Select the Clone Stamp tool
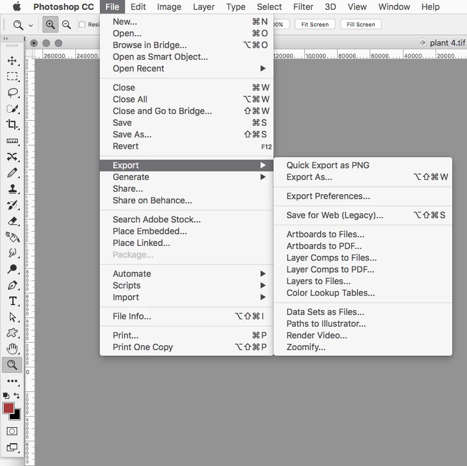Image resolution: width=467 pixels, height=466 pixels. coord(12,189)
